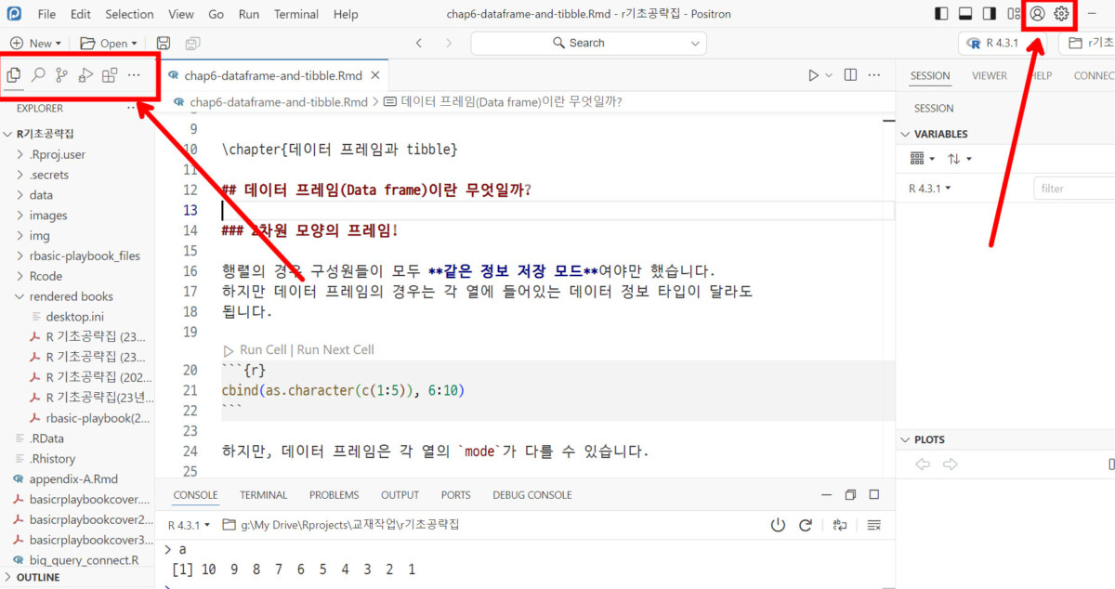Close the chap6-dataframe-and-tibble.Rmd tab
Viewport: 1115px width, 589px height.
(375, 75)
